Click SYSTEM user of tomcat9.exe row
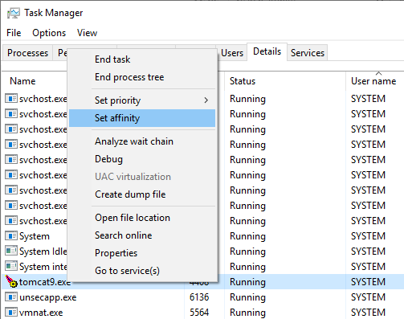This screenshot has height=319, width=404. point(368,282)
